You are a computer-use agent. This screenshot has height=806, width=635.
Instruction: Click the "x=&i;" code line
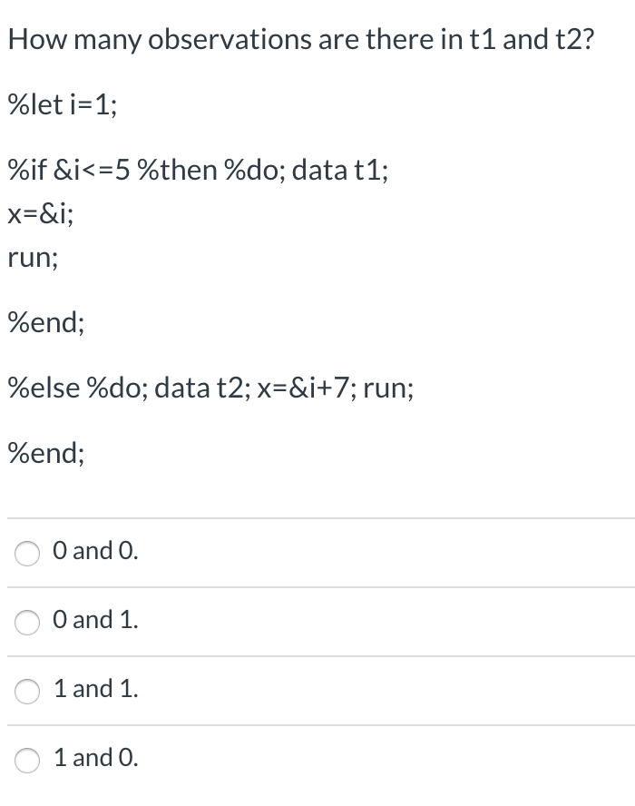click(x=40, y=214)
